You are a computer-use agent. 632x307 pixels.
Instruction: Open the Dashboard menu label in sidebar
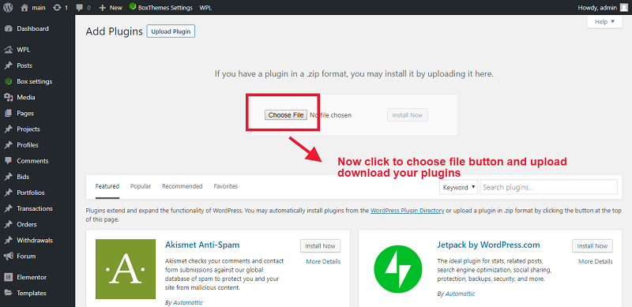click(x=32, y=28)
